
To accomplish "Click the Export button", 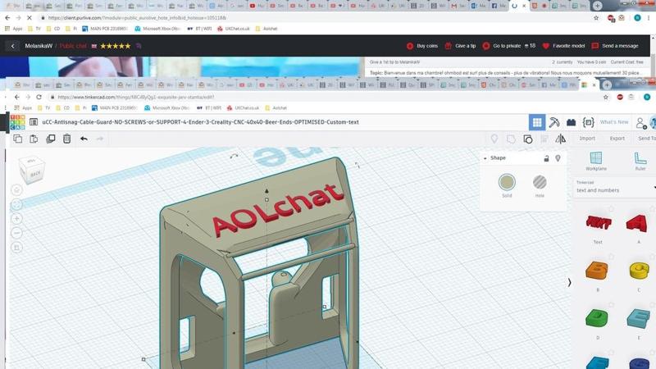I will tap(617, 139).
